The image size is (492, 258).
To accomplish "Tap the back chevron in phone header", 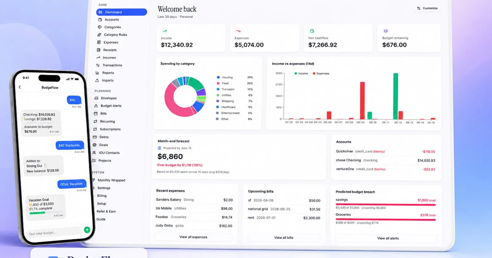I will tap(20, 87).
